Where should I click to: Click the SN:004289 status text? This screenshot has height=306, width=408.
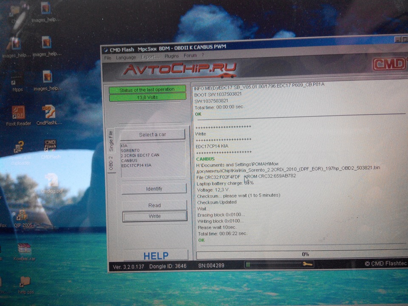tap(211, 265)
